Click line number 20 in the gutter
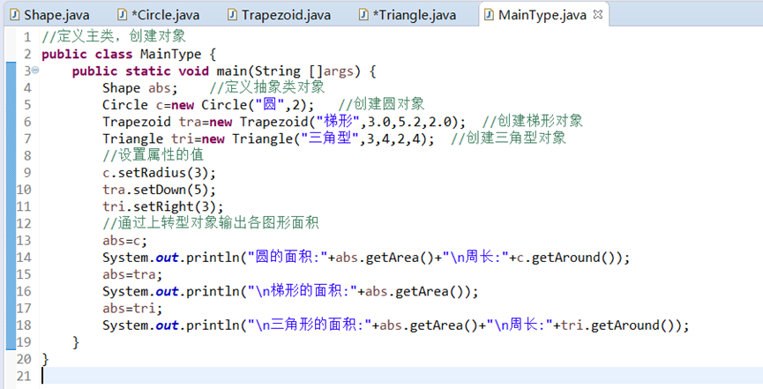Screen dimensions: 763x389 [23, 359]
